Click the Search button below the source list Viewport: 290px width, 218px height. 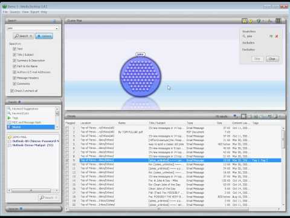point(48,197)
